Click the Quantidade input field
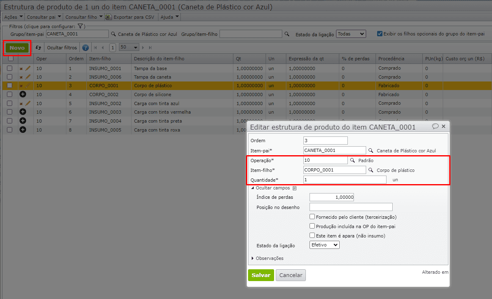This screenshot has height=299, width=492. click(x=345, y=180)
